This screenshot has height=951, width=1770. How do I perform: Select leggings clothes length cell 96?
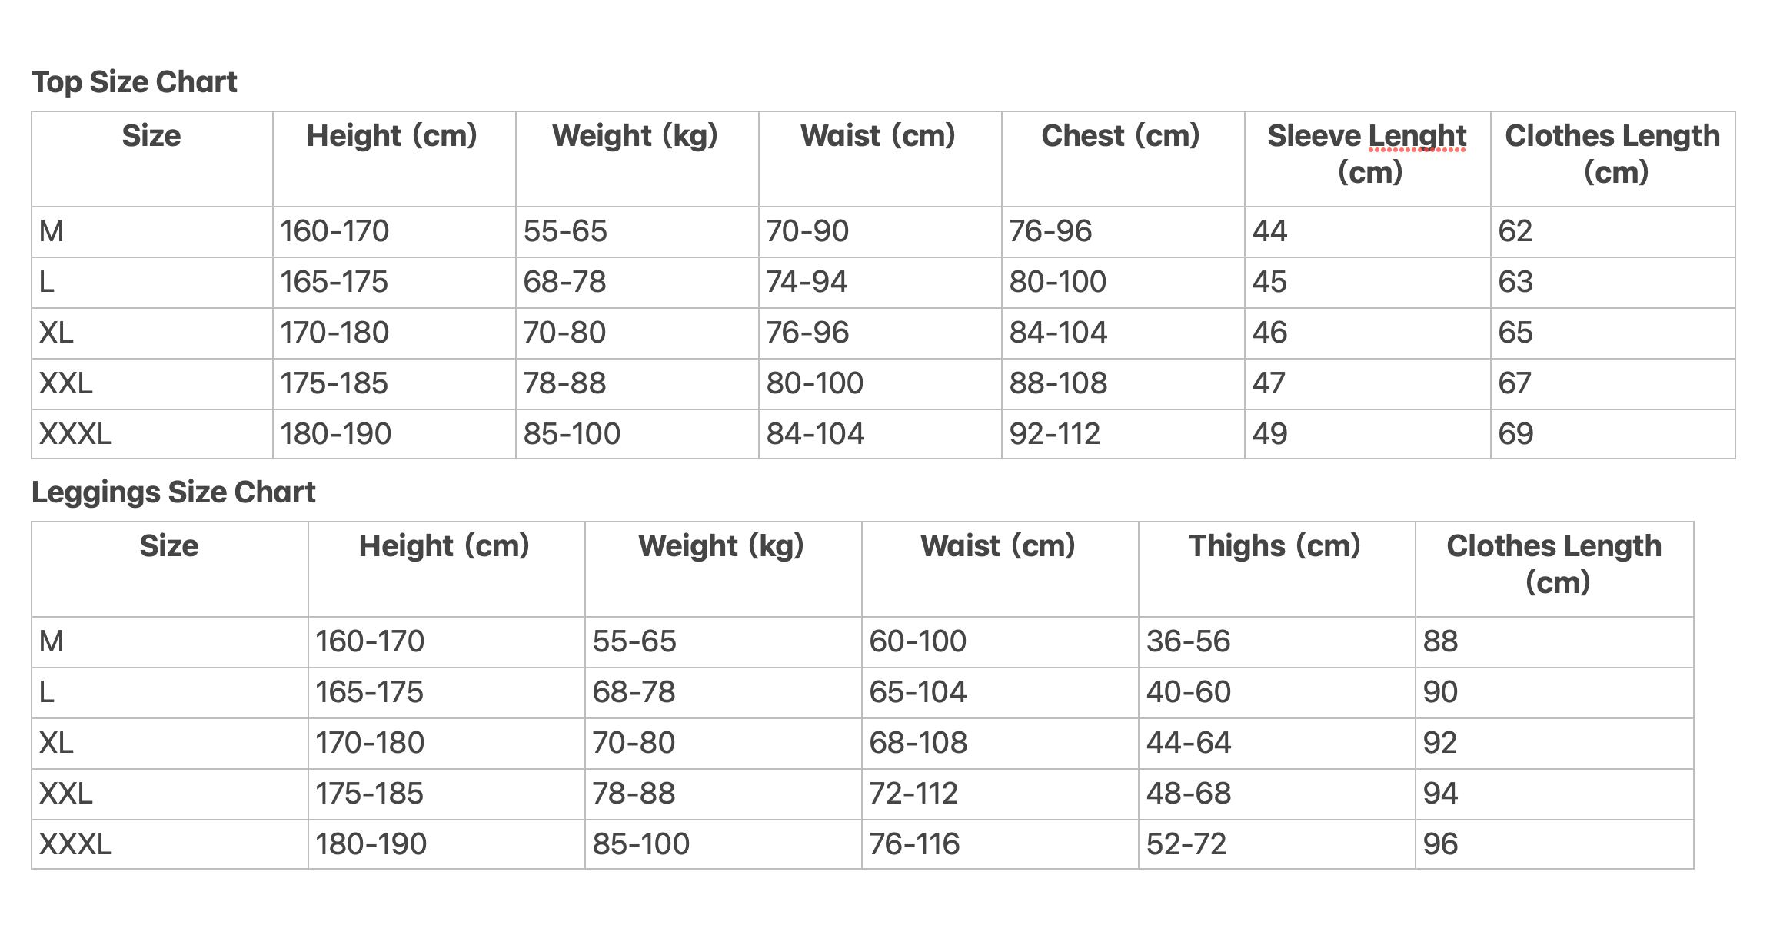point(1440,844)
